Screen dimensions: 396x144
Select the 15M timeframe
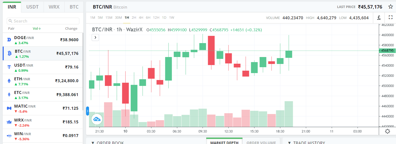click(109, 17)
